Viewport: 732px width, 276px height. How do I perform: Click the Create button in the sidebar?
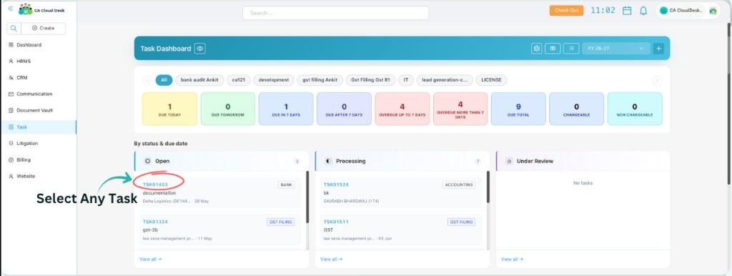44,28
